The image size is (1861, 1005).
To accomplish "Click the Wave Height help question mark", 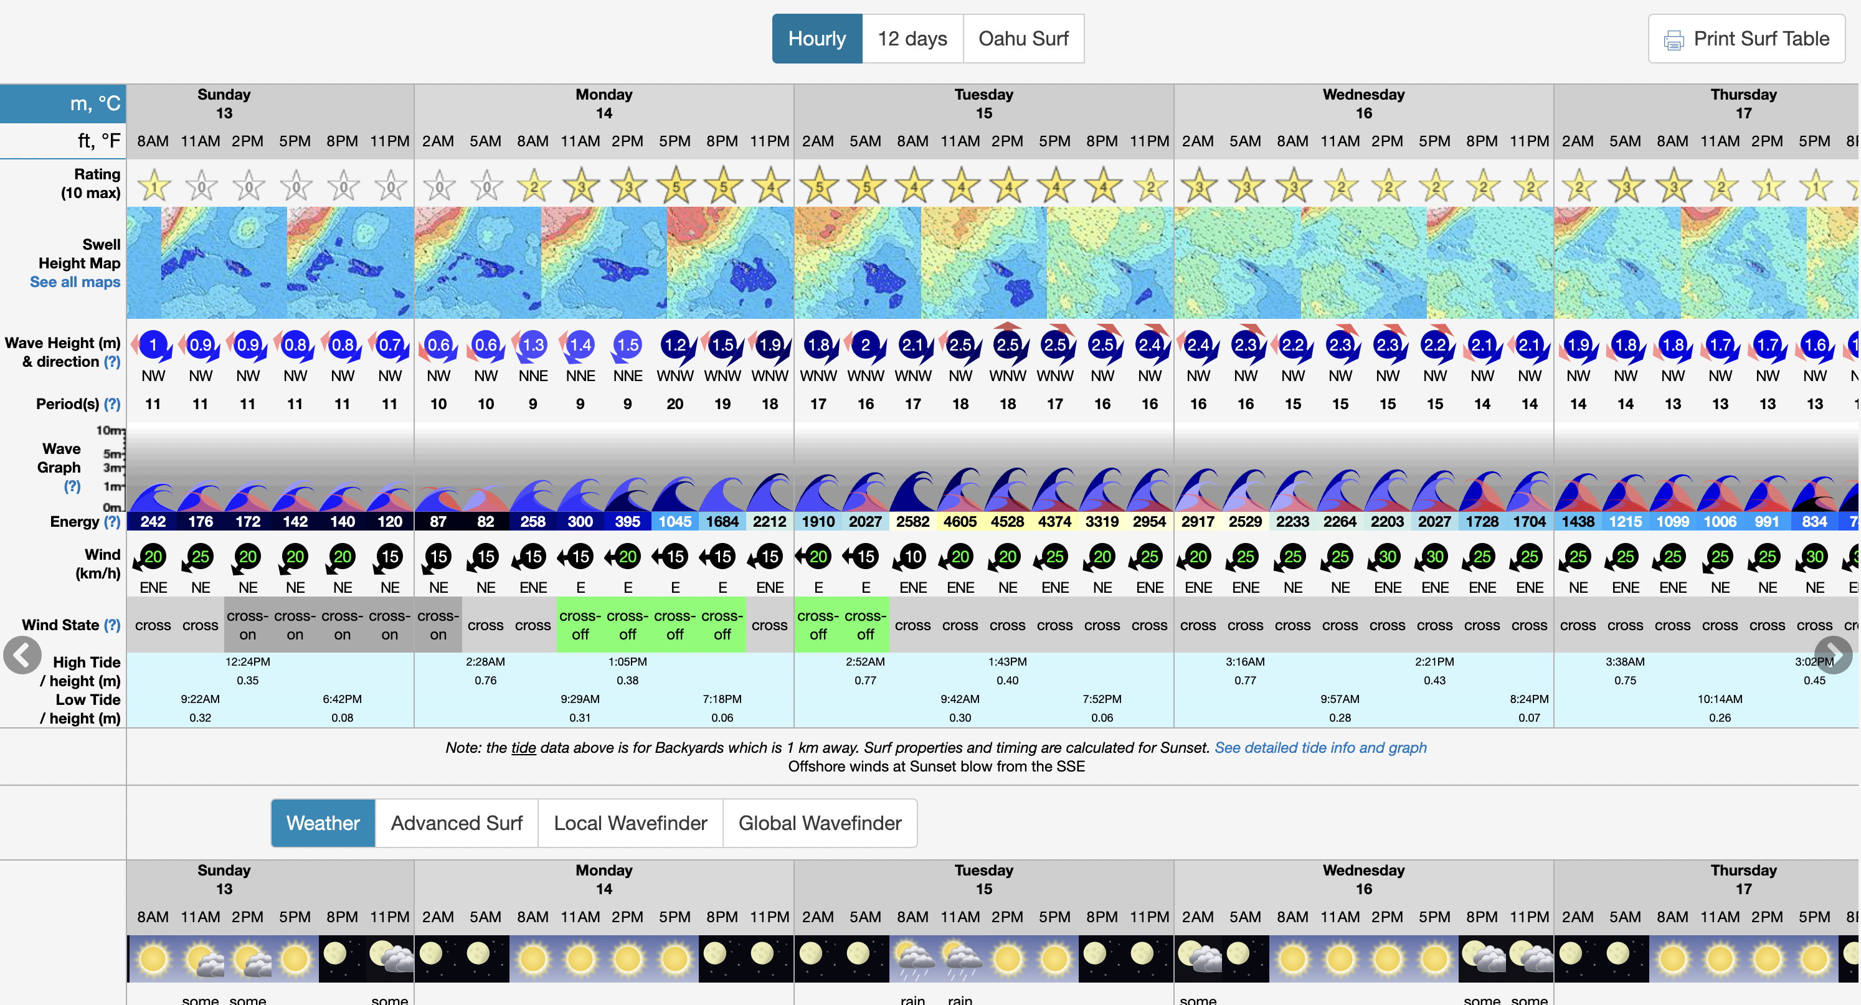I will click(x=112, y=361).
